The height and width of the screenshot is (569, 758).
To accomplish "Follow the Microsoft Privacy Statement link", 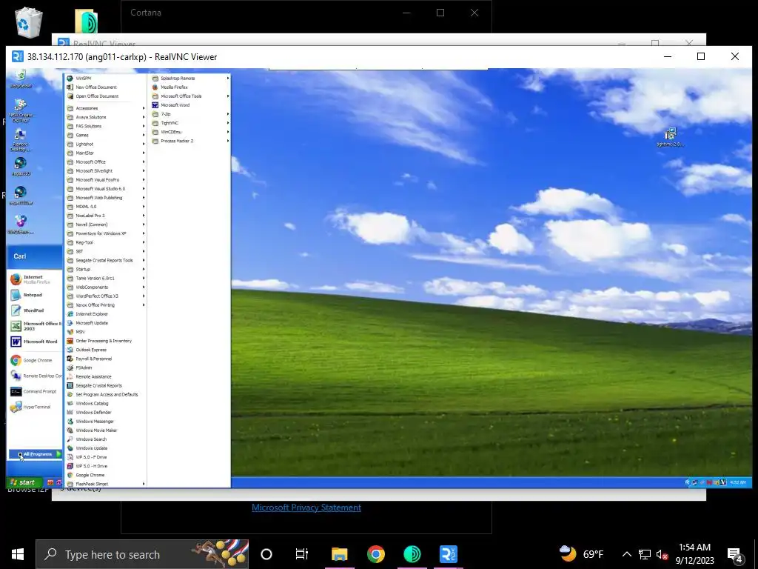I will [x=306, y=507].
